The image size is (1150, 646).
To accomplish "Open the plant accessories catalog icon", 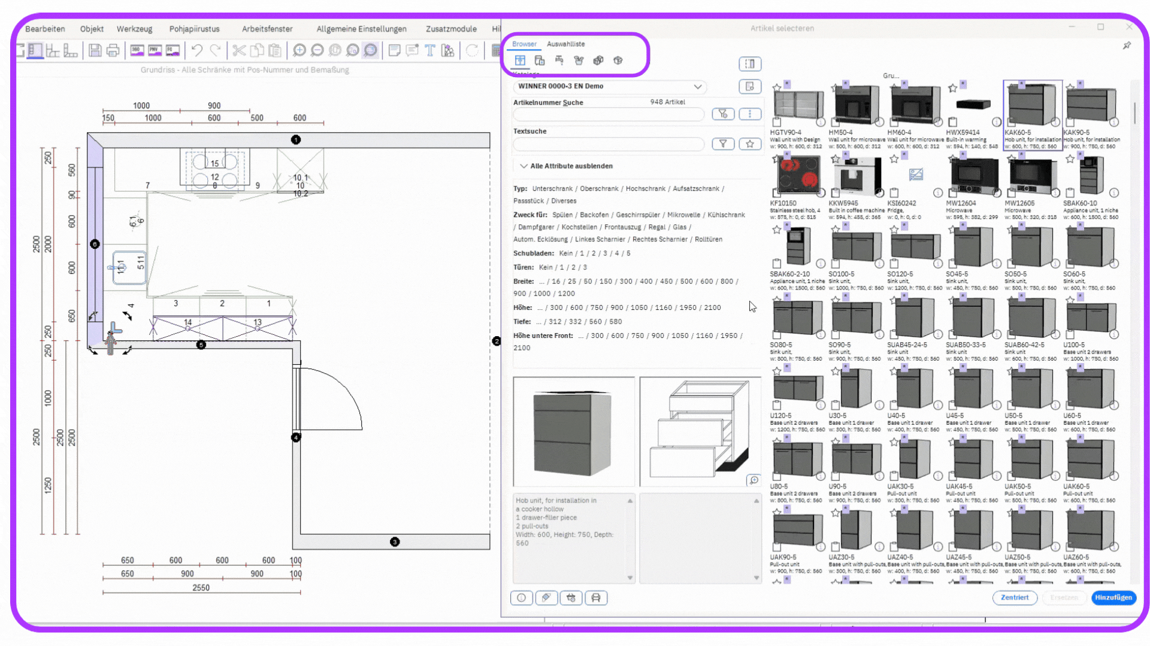I will tap(579, 60).
